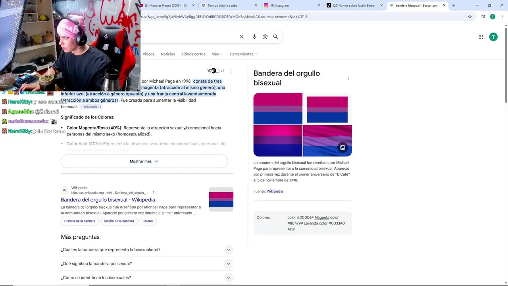This screenshot has width=508, height=286.
Task: Expand ¿Cómo se identifican los bisexuales?
Action: [147, 278]
